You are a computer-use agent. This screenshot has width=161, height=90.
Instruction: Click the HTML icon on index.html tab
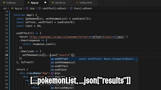coord(77,2)
